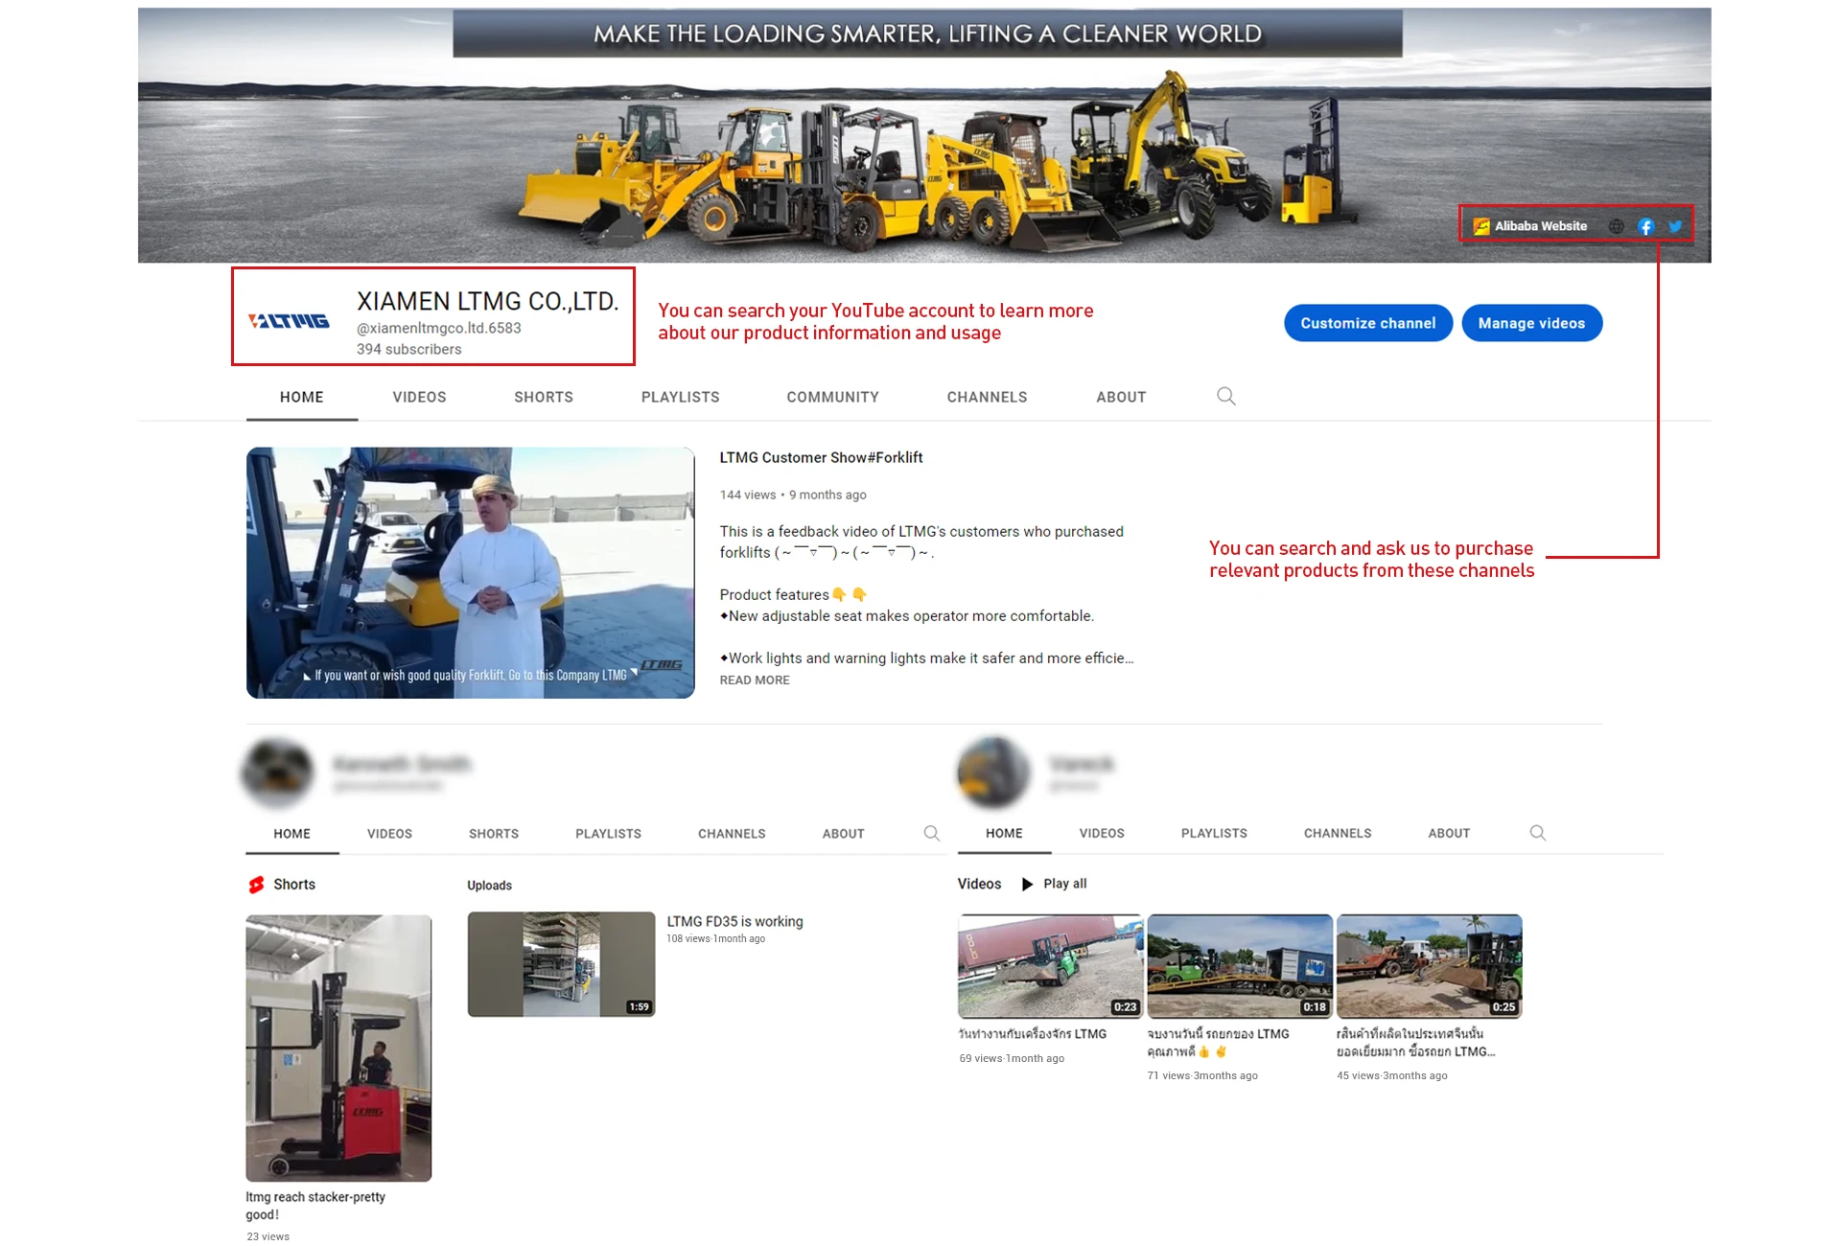
Task: Click the search icon on Varech's channel tabs
Action: pos(1538,833)
